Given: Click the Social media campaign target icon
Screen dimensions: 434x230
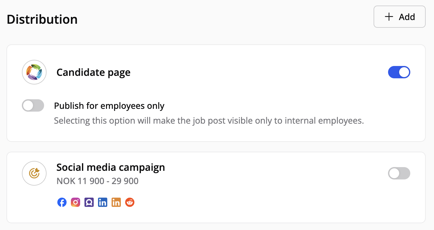Looking at the screenshot, I should pos(34,174).
